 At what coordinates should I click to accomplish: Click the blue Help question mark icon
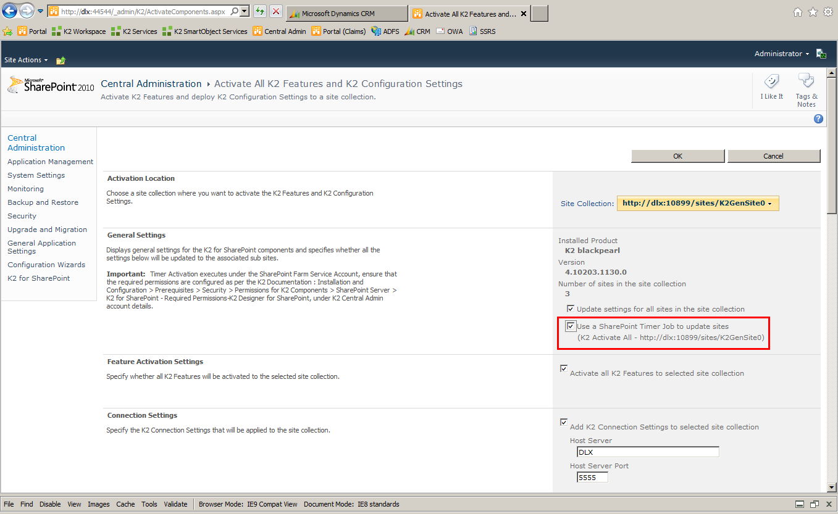coord(818,119)
